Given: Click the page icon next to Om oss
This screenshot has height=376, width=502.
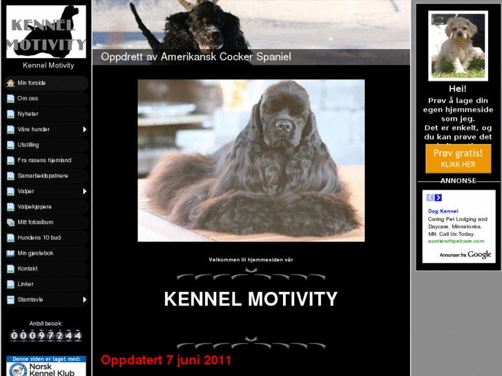Looking at the screenshot, I should click(x=10, y=99).
